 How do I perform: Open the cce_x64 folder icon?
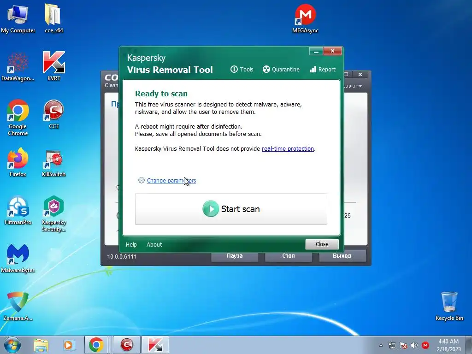(53, 18)
